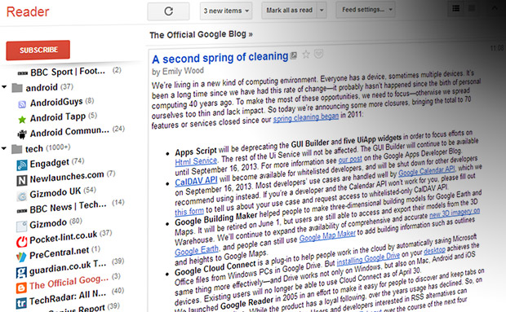Follow the 'Html Service' link
This screenshot has width=506, height=312.
(196, 161)
